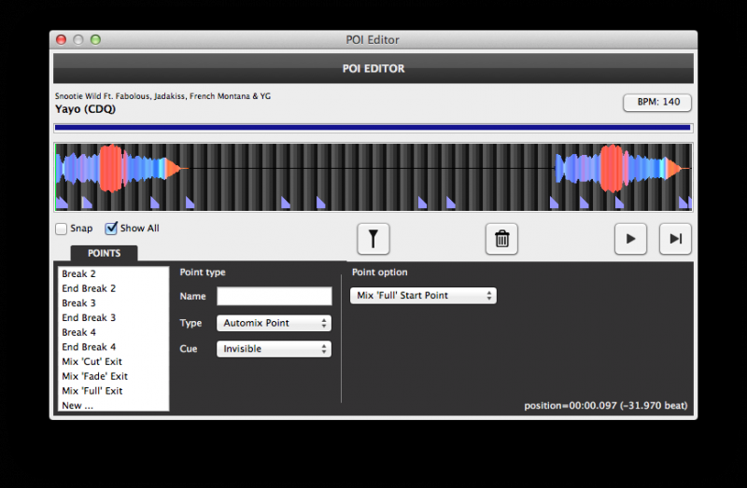Open the Cue dropdown showing Invisible
Image resolution: width=747 pixels, height=488 pixels.
click(274, 349)
